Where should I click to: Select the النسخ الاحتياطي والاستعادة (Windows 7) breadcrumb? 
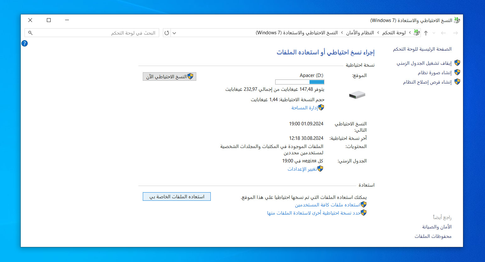[297, 33]
